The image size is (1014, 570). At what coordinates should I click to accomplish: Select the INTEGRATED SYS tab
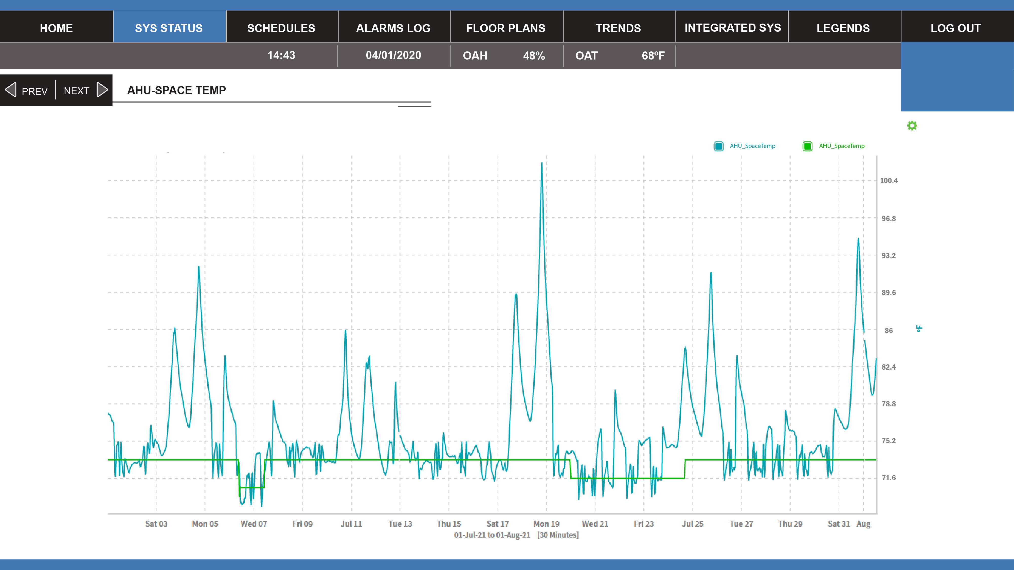[x=733, y=28]
